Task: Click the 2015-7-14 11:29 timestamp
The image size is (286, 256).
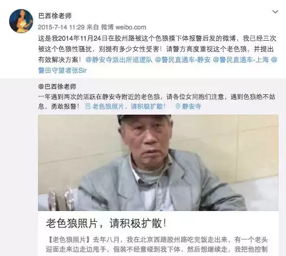Action: click(x=61, y=27)
